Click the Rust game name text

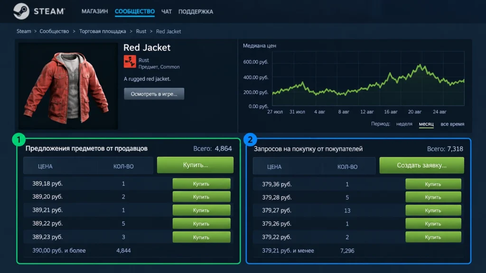(143, 60)
